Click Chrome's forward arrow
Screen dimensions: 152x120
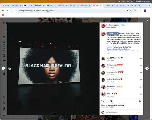tap(7, 11)
